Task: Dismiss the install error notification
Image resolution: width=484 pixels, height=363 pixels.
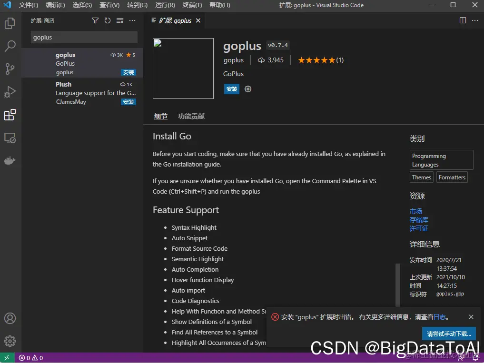Action: (471, 317)
